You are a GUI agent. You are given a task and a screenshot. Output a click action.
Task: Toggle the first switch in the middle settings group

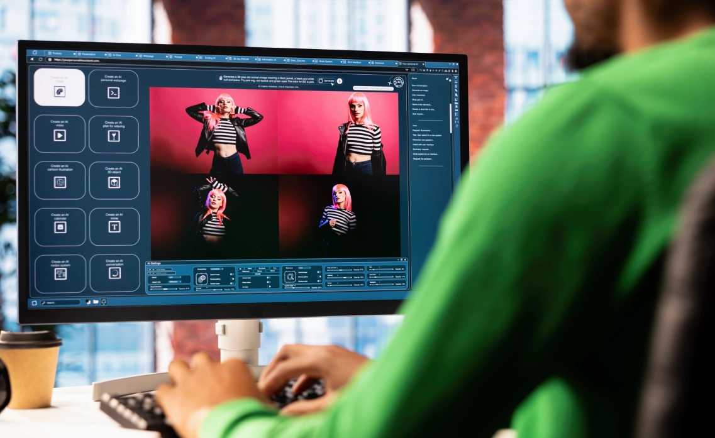[268, 278]
